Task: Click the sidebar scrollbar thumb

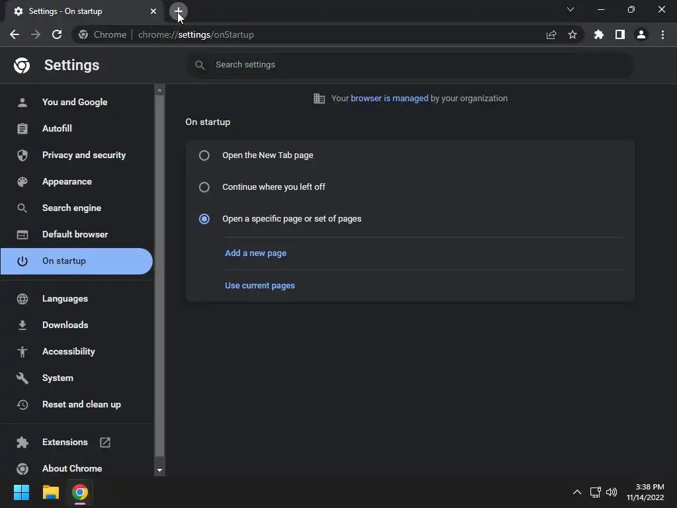Action: 159,276
